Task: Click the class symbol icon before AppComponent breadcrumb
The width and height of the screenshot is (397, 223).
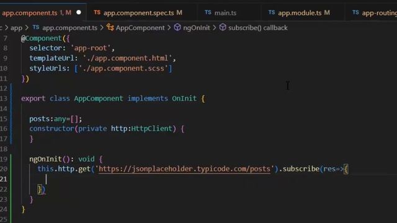Action: (110, 27)
